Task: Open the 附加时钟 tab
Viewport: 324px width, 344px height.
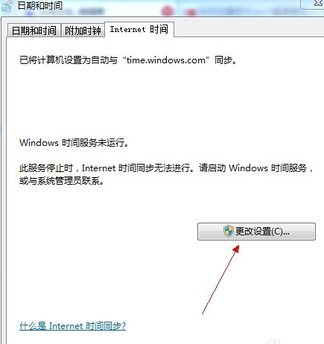Action: [x=83, y=31]
